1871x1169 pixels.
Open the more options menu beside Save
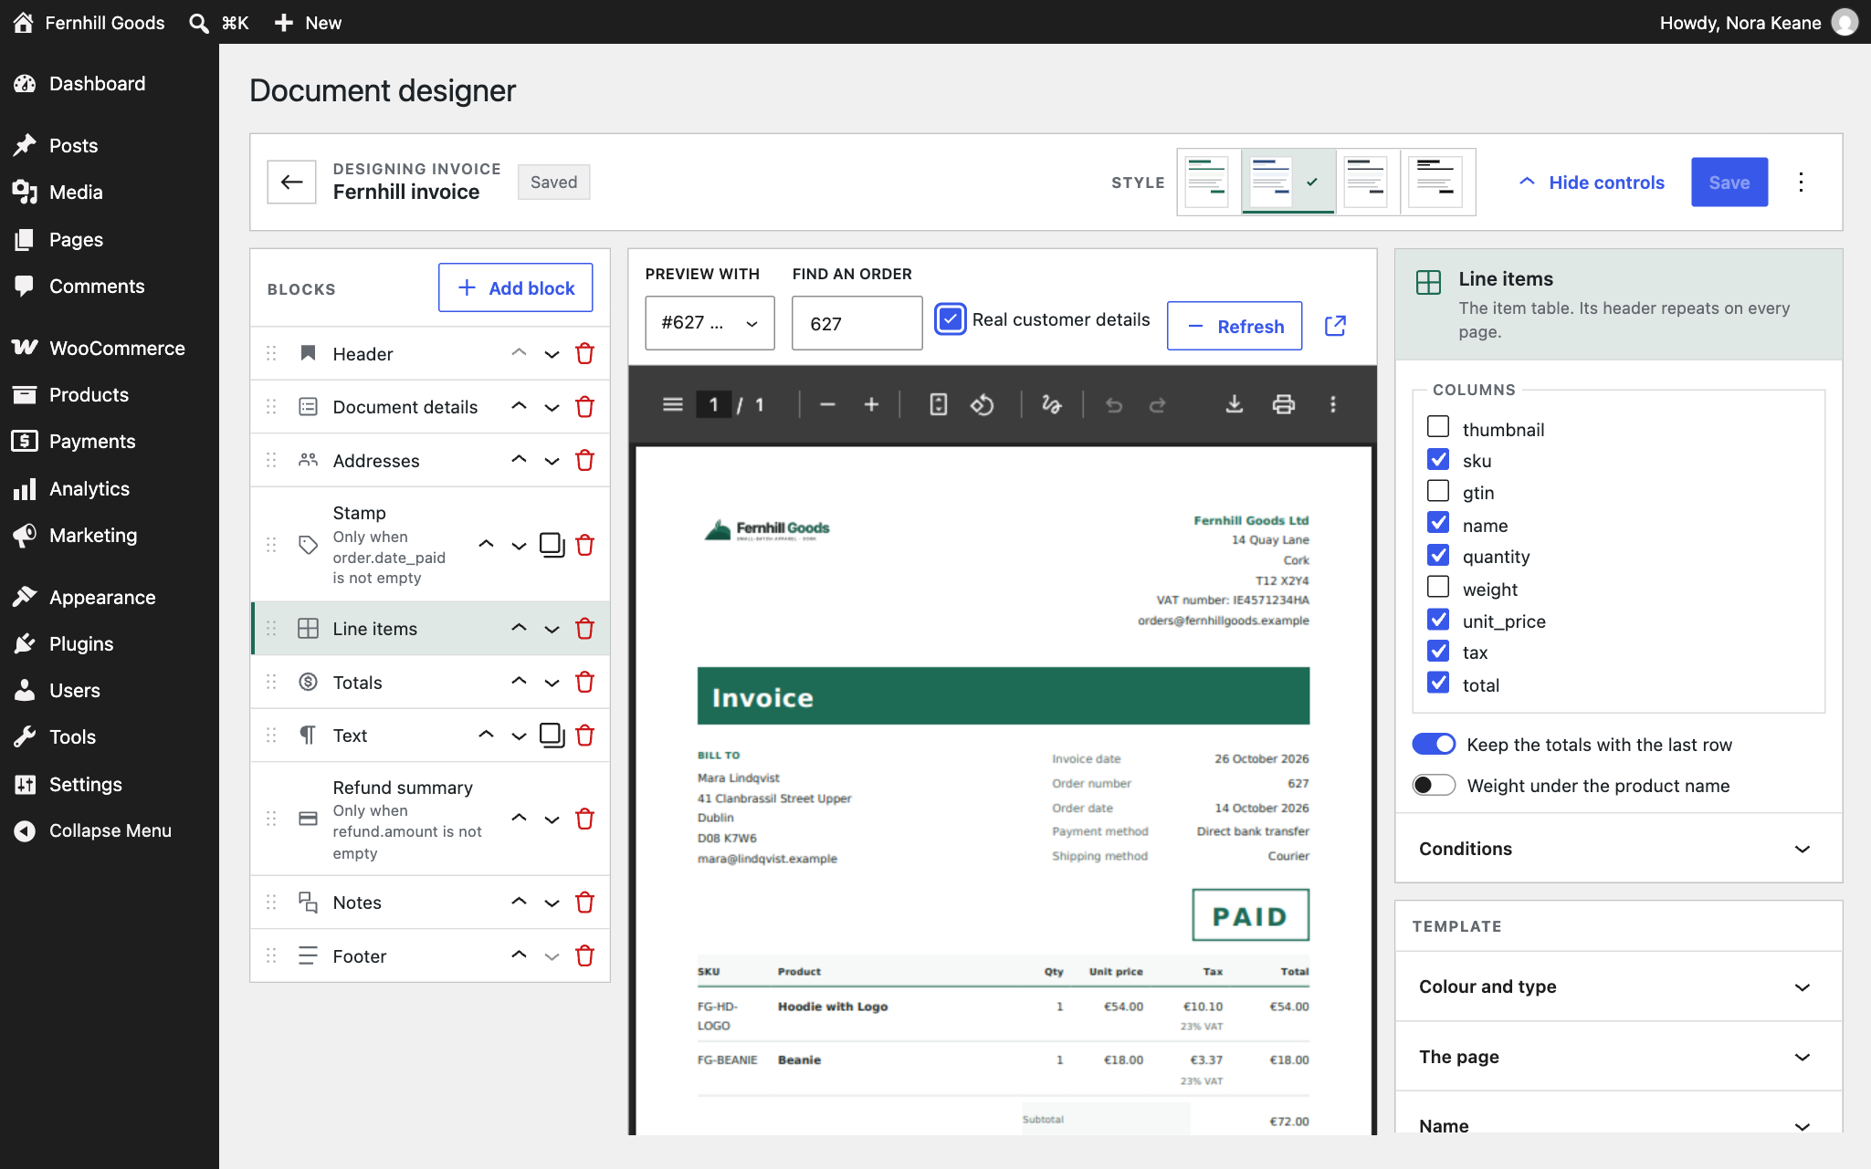pos(1801,182)
